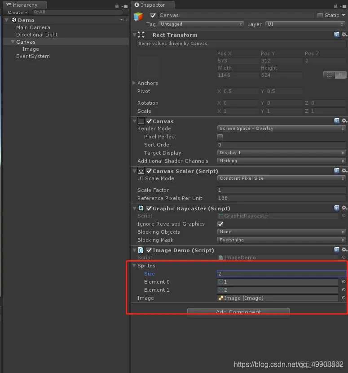This screenshot has width=348, height=373.
Task: Open help for Rect Transform component
Action: (336, 35)
